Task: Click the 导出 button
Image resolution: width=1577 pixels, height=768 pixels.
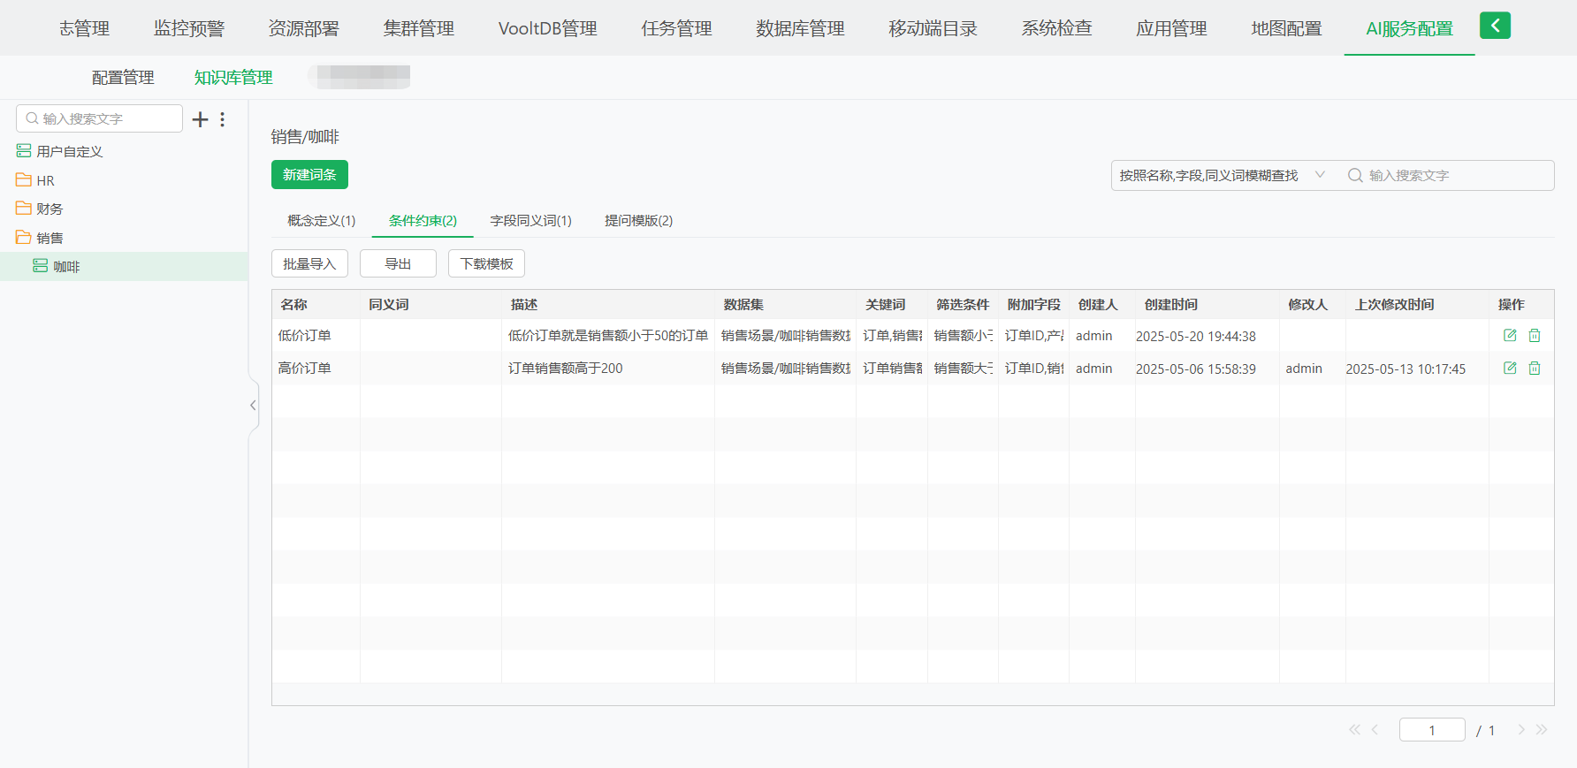Action: click(x=398, y=263)
